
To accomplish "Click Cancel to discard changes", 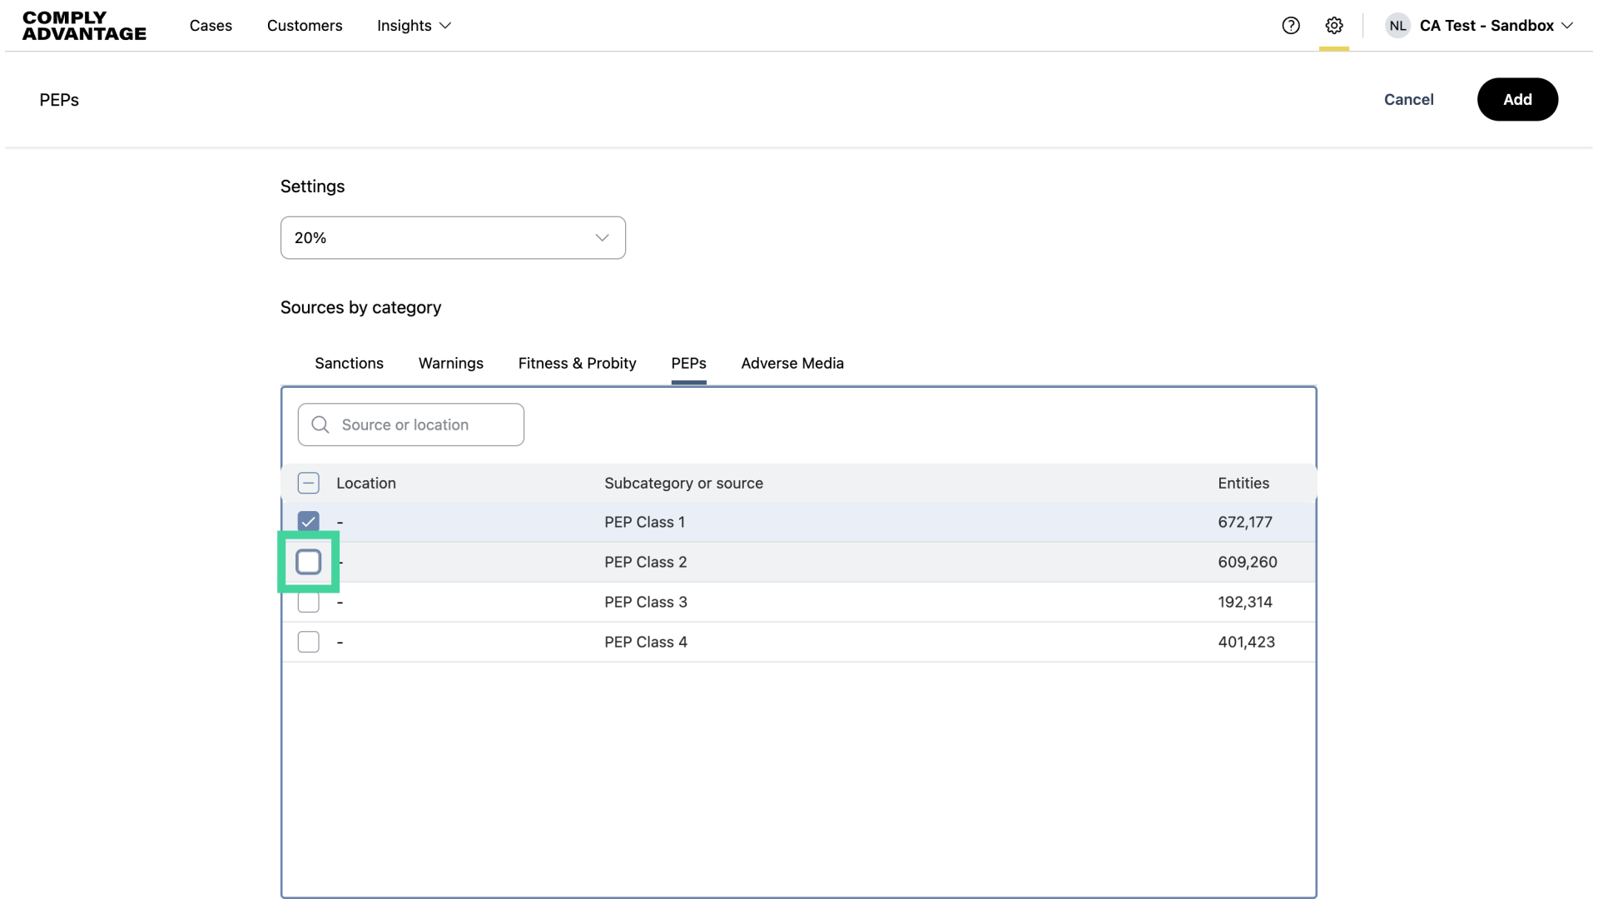I will [1408, 99].
